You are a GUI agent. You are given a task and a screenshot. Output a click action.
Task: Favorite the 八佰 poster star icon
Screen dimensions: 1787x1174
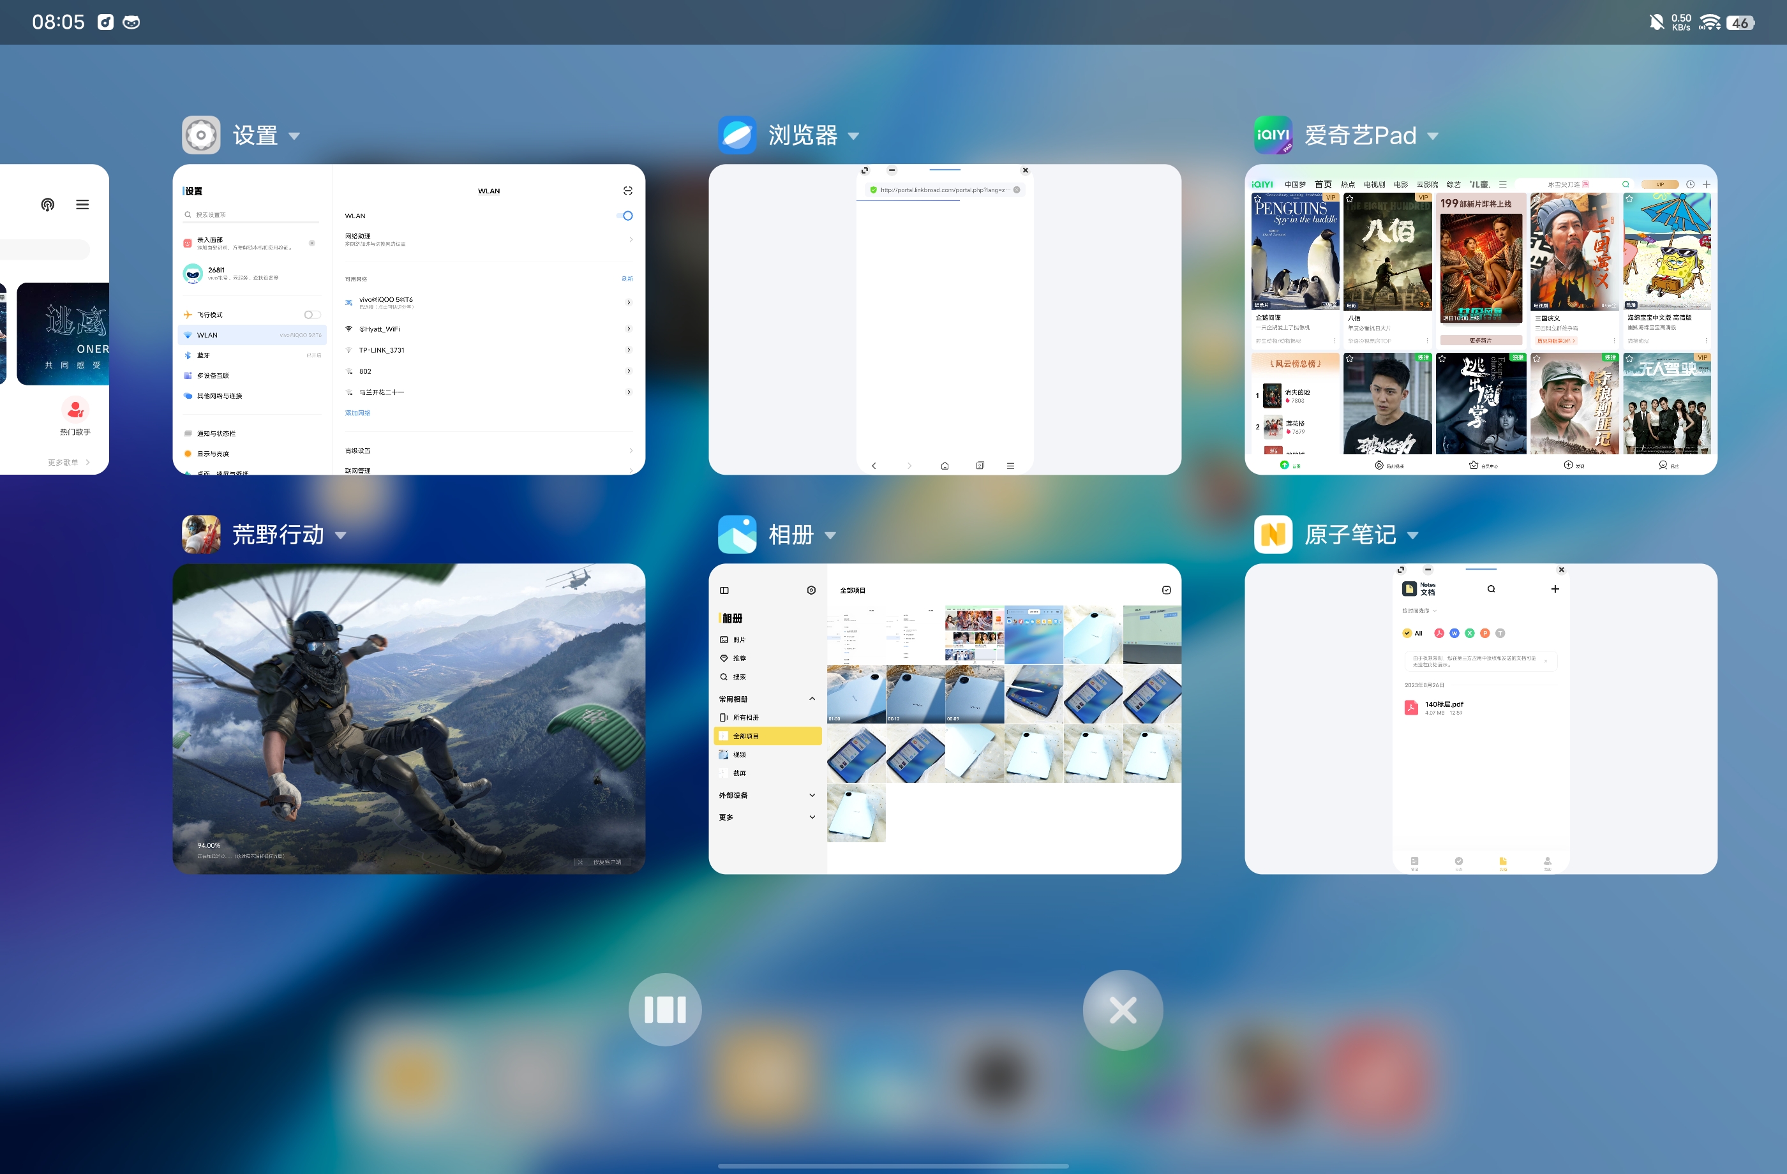pyautogui.click(x=1349, y=199)
